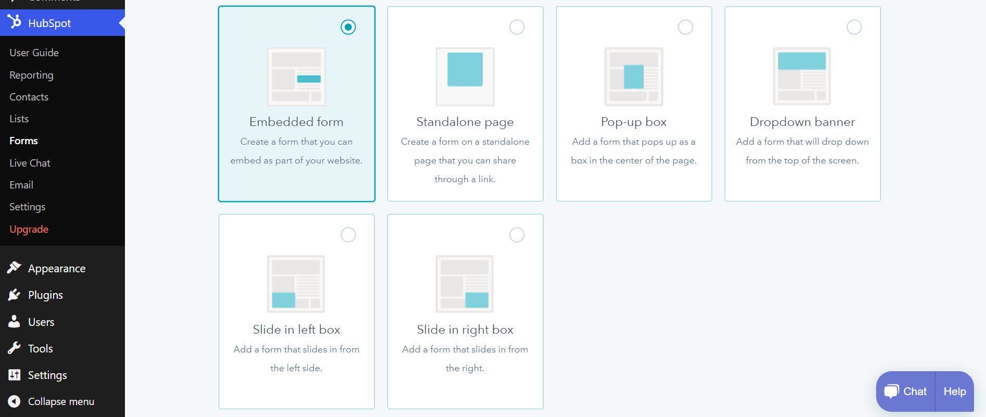Image resolution: width=986 pixels, height=417 pixels.
Task: Select the Embedded form radio button
Action: coord(348,27)
